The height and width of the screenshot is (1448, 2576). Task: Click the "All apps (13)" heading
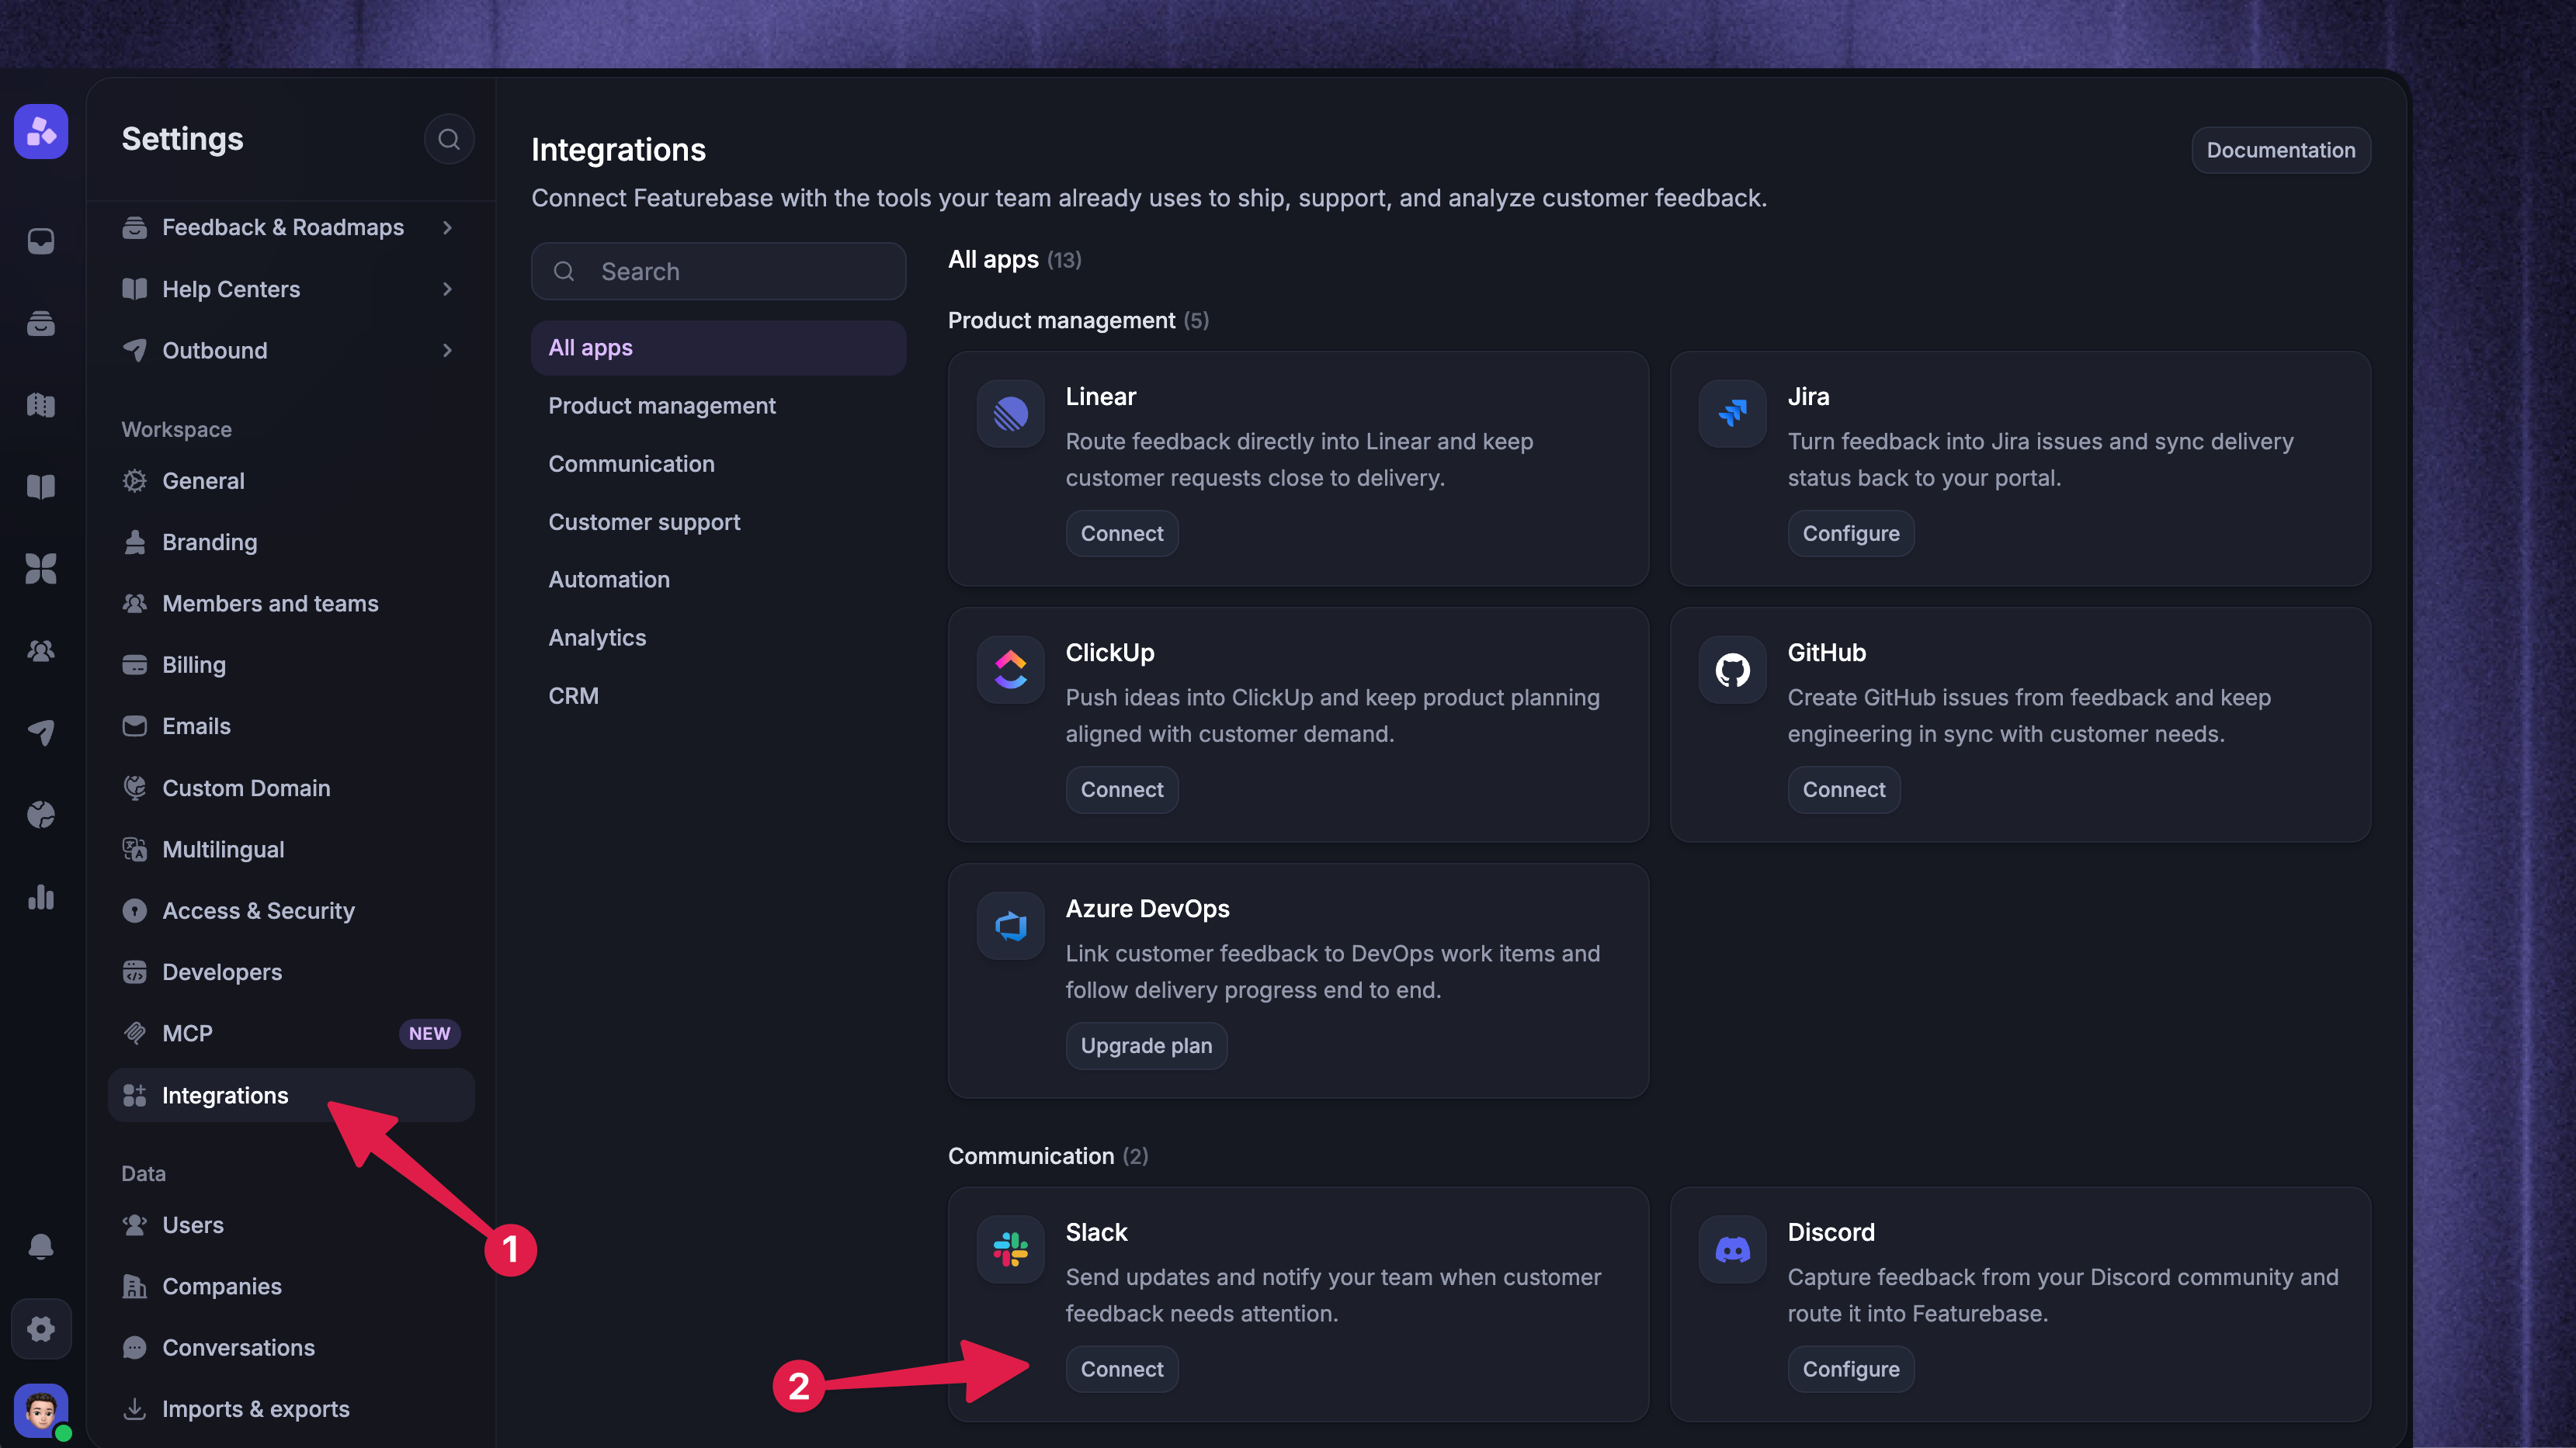click(1015, 260)
